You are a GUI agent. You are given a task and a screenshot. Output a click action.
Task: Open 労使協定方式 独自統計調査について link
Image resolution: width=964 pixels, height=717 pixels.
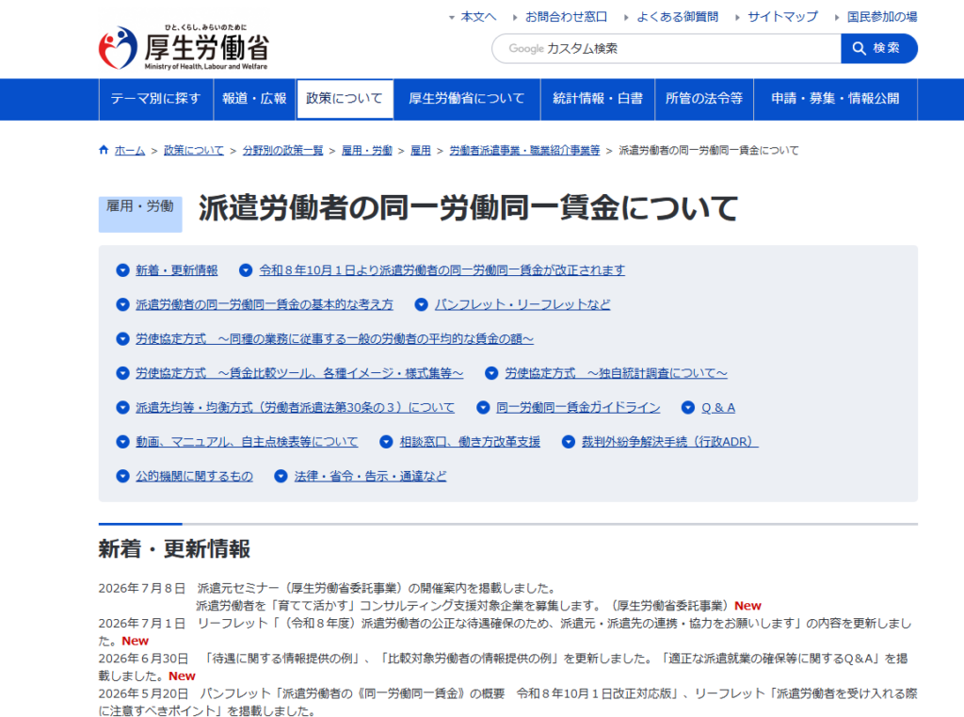pos(616,373)
